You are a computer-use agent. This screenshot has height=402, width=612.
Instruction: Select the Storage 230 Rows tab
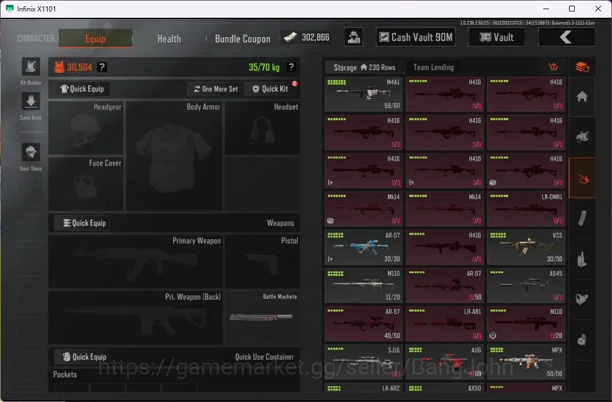364,68
